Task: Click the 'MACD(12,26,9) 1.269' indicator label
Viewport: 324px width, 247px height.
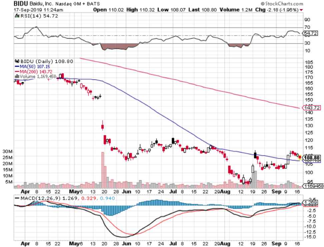Action: [x=49, y=198]
